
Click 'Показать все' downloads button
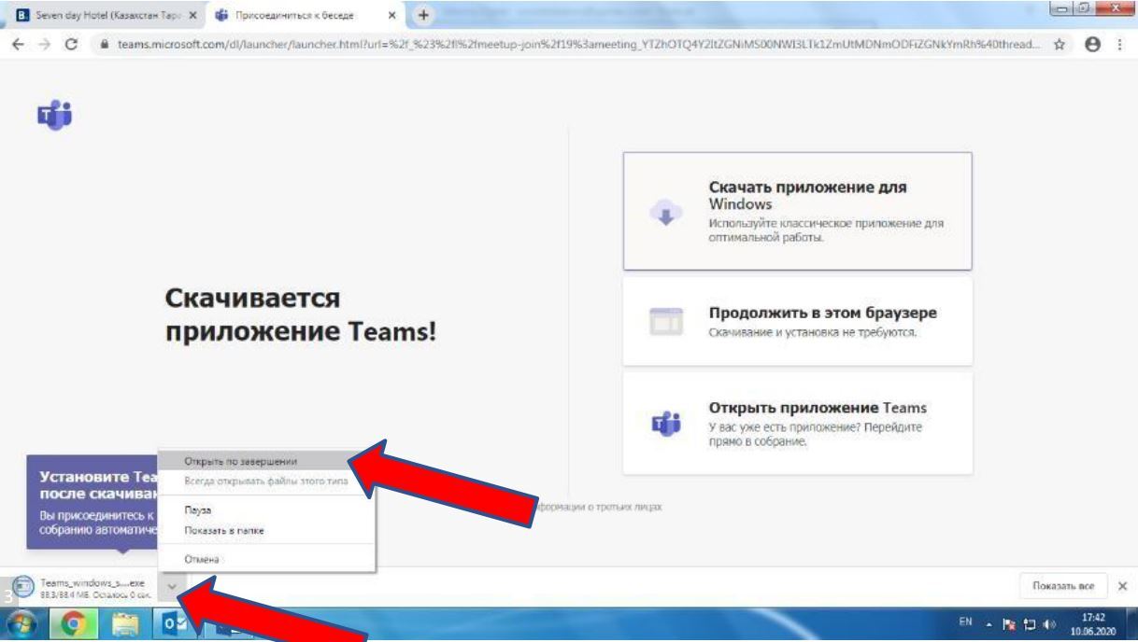coord(1063,586)
